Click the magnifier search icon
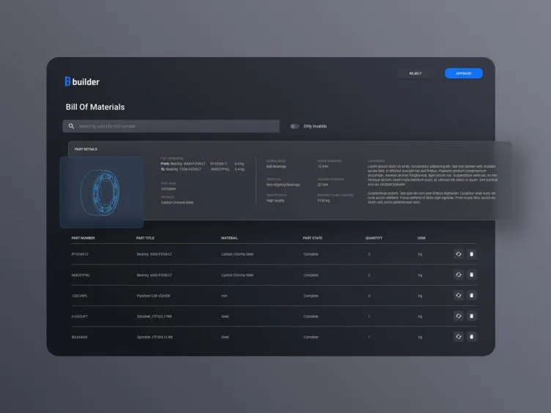 (71, 126)
